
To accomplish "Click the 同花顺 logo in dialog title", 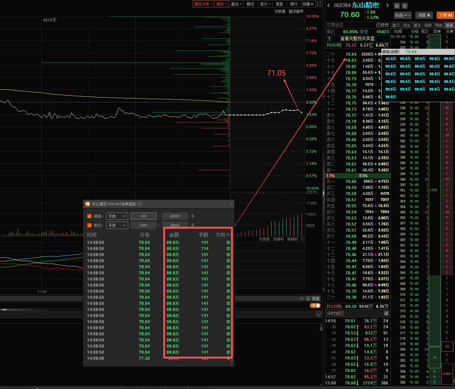I will click(x=88, y=204).
